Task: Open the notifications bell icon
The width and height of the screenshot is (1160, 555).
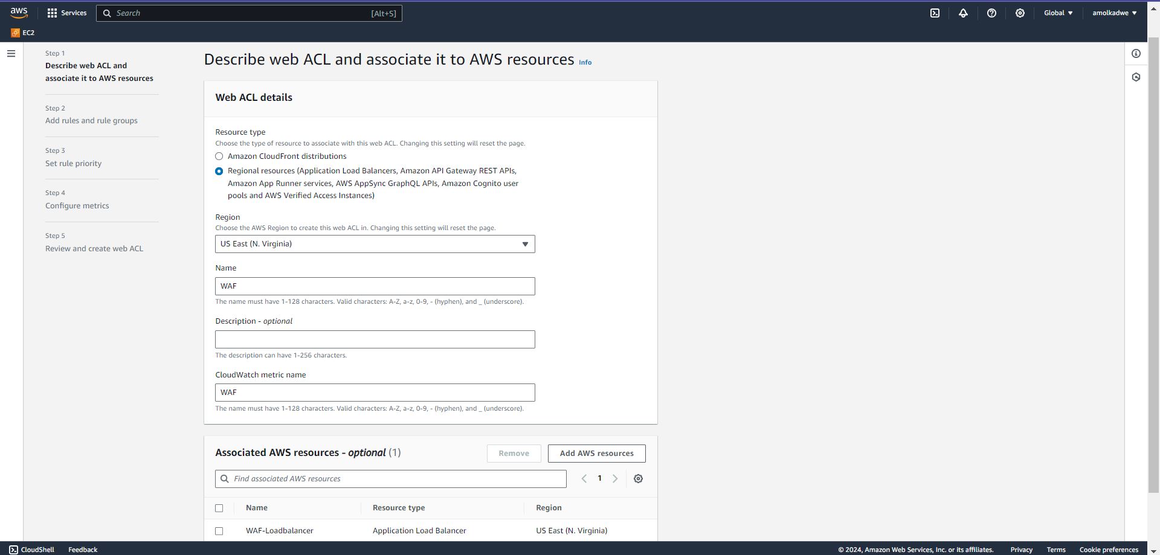Action: point(963,13)
